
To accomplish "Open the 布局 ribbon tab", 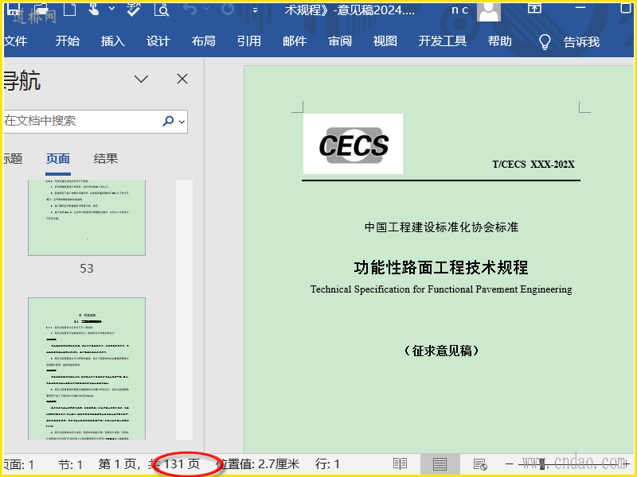I will pos(204,41).
